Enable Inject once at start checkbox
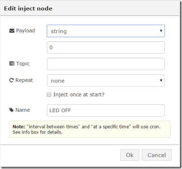 click(x=49, y=95)
